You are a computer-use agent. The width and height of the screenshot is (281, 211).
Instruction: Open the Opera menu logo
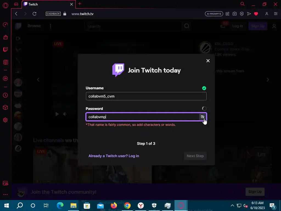coord(5,5)
